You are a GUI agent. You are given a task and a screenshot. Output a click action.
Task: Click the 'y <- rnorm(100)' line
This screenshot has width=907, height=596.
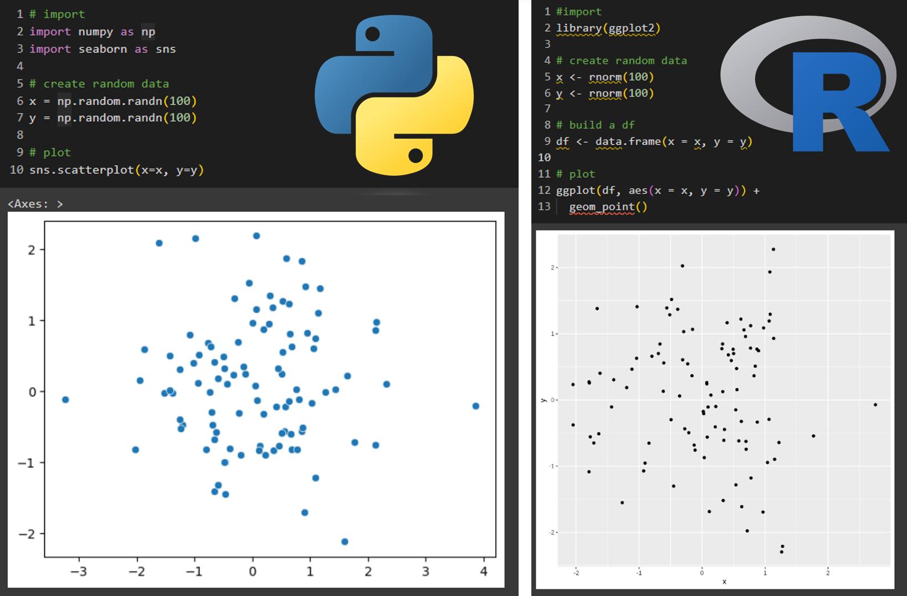click(605, 93)
